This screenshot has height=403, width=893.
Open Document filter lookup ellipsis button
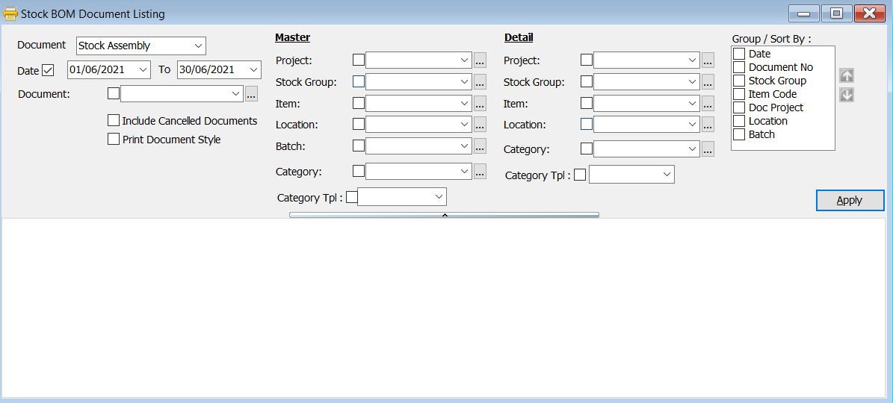[x=252, y=94]
